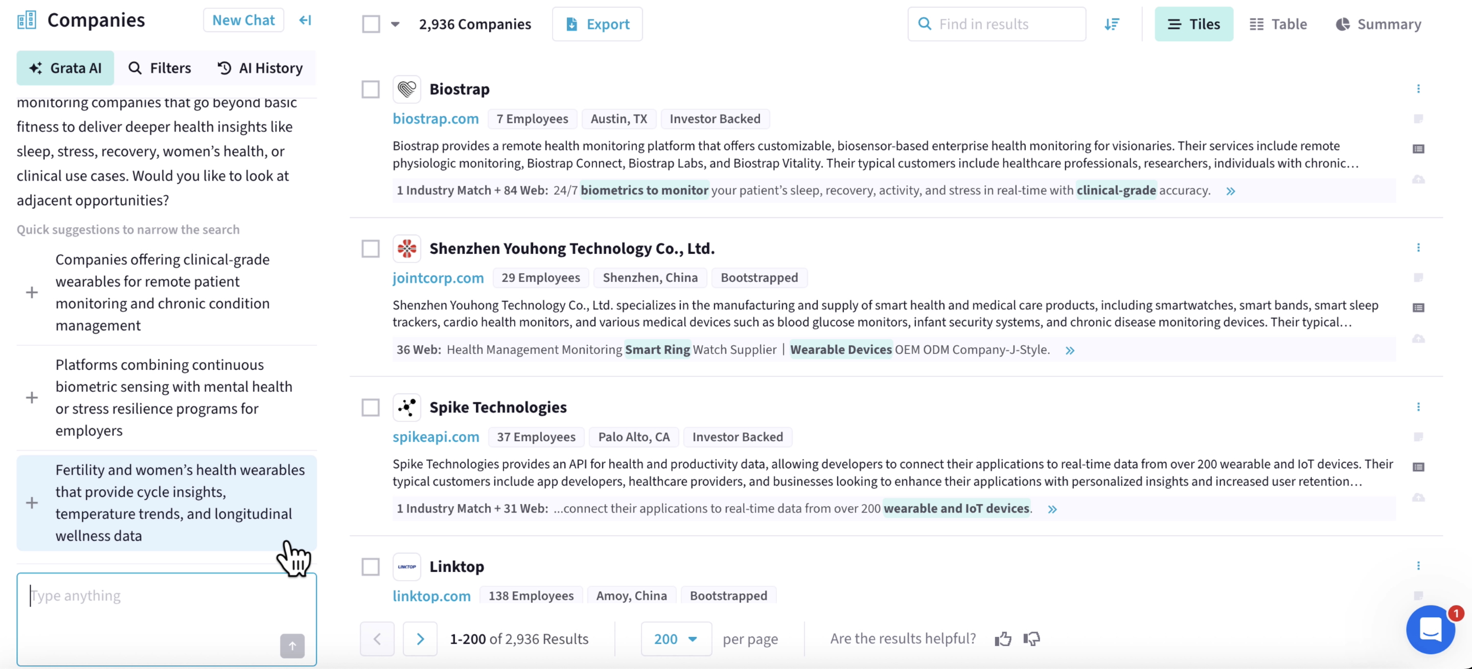Open the selection dropdown arrow near select-all
Image resolution: width=1472 pixels, height=669 pixels.
[x=396, y=24]
